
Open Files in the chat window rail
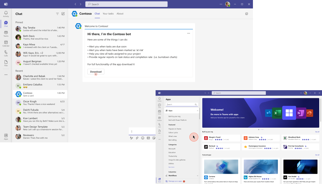click(6, 63)
